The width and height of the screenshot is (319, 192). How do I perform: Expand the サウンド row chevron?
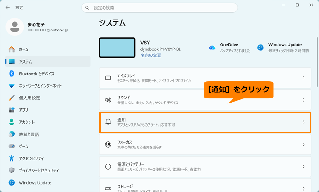(x=304, y=100)
